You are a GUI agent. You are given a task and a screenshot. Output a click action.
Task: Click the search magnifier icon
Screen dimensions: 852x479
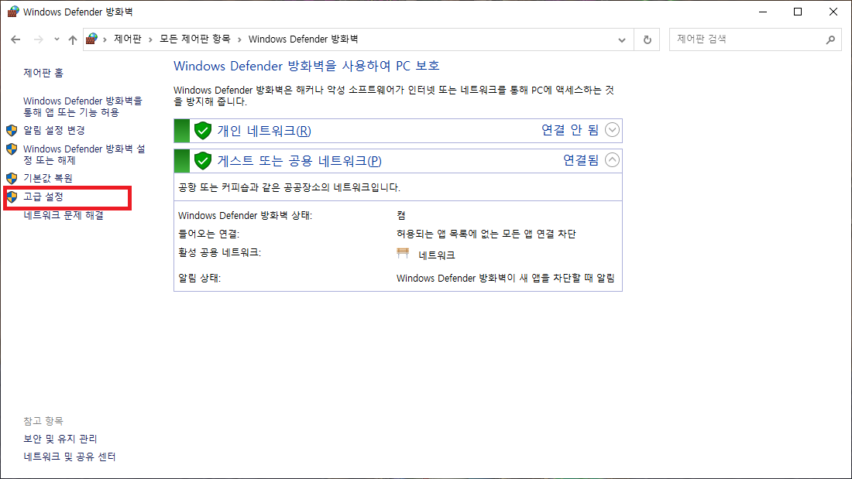click(830, 39)
